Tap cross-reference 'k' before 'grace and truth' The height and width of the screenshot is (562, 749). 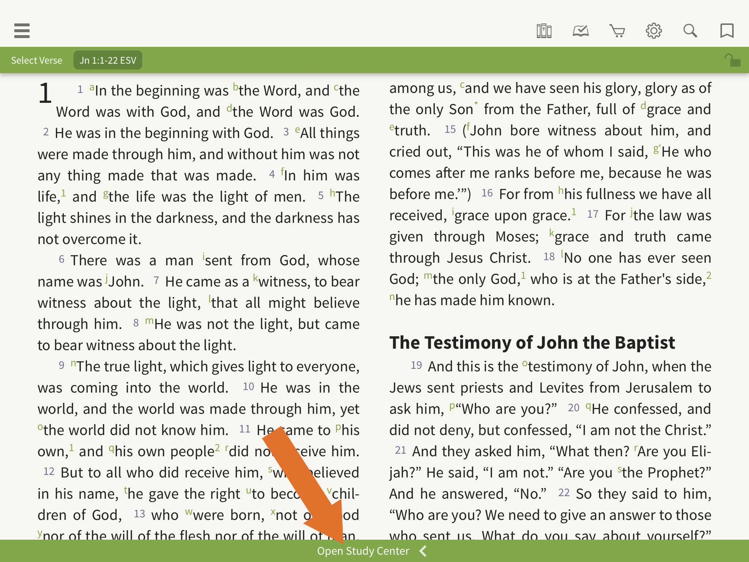[x=552, y=233]
